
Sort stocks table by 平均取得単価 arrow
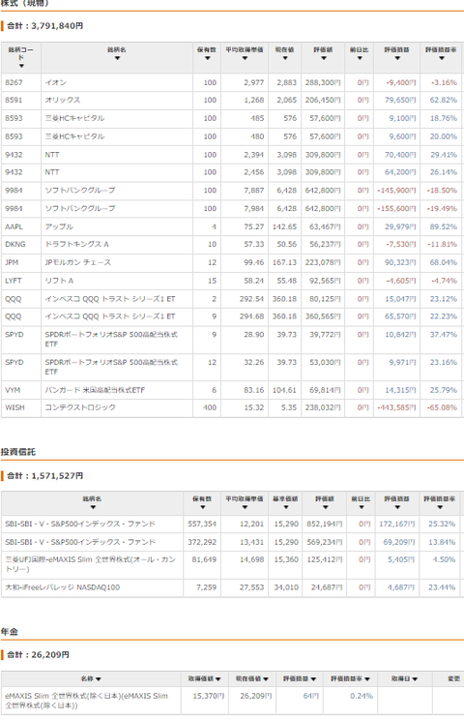pyautogui.click(x=245, y=58)
